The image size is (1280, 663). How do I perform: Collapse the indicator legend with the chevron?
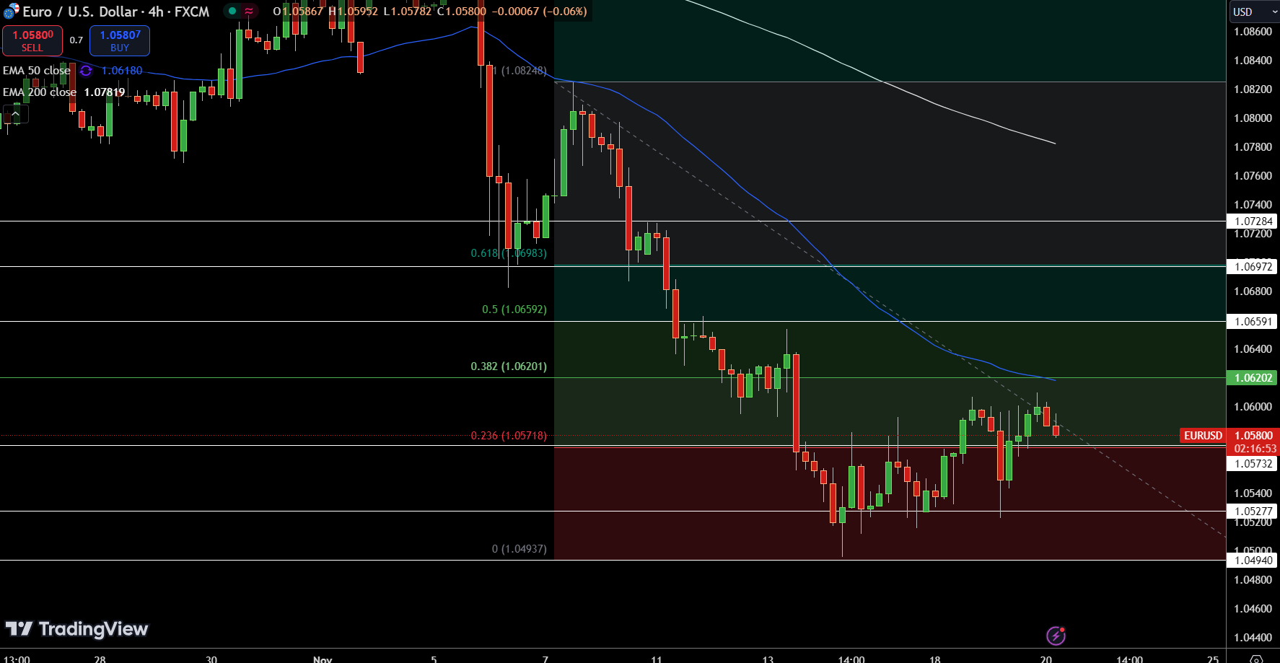pos(16,114)
